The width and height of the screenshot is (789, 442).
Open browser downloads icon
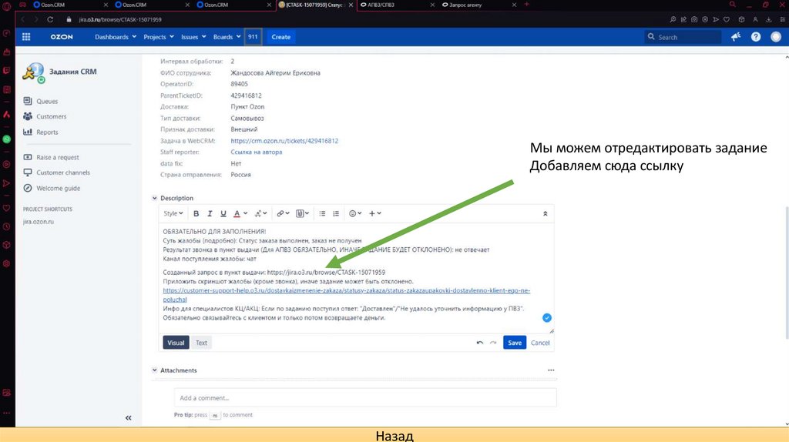(x=769, y=19)
